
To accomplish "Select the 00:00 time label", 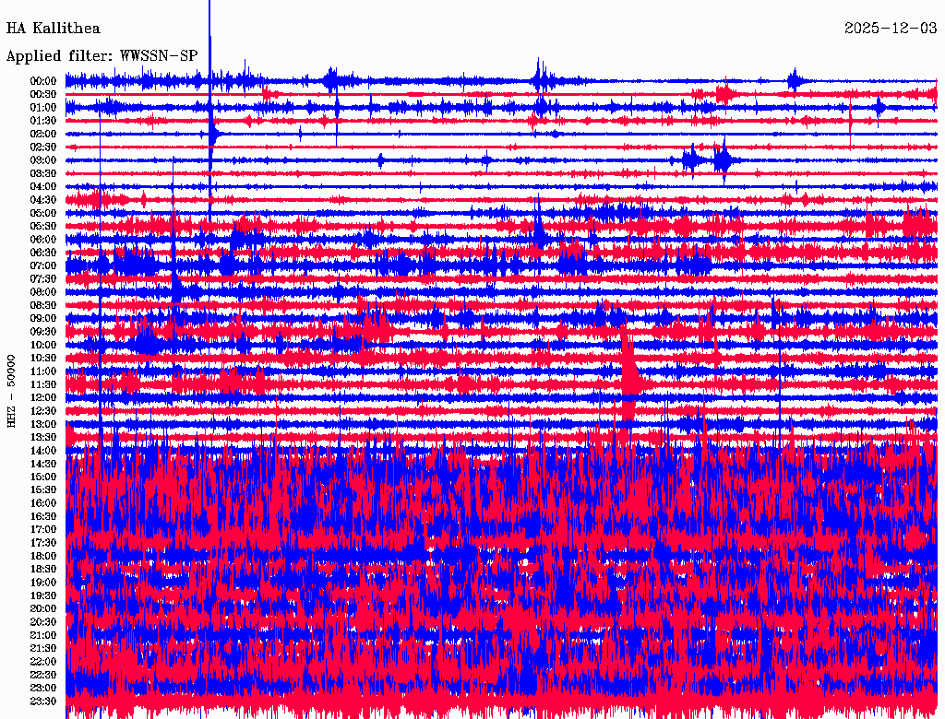I will pos(43,81).
